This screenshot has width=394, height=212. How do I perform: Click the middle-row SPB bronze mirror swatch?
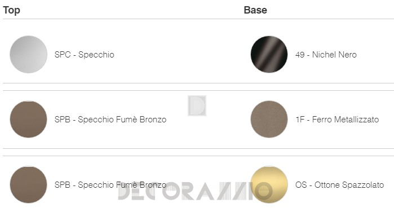[x=28, y=119]
